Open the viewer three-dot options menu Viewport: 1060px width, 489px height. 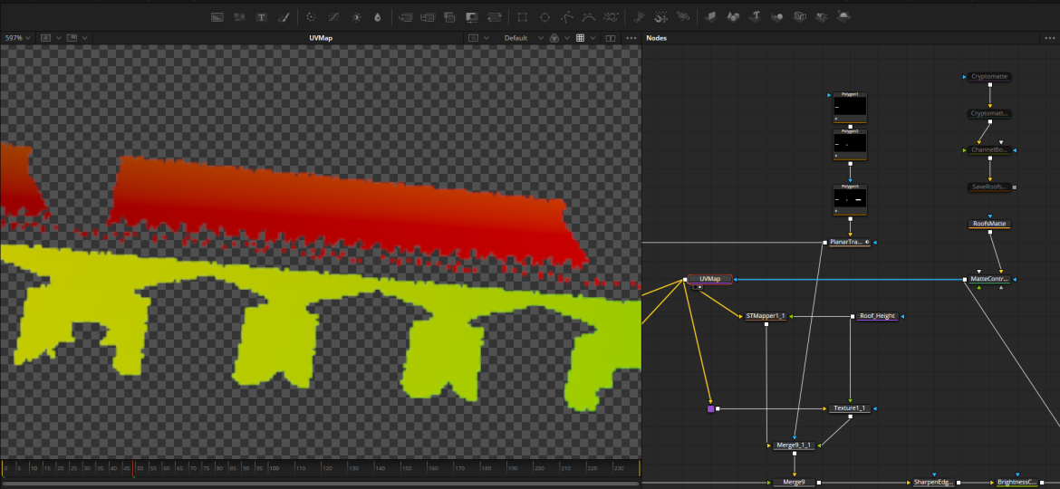(x=630, y=38)
